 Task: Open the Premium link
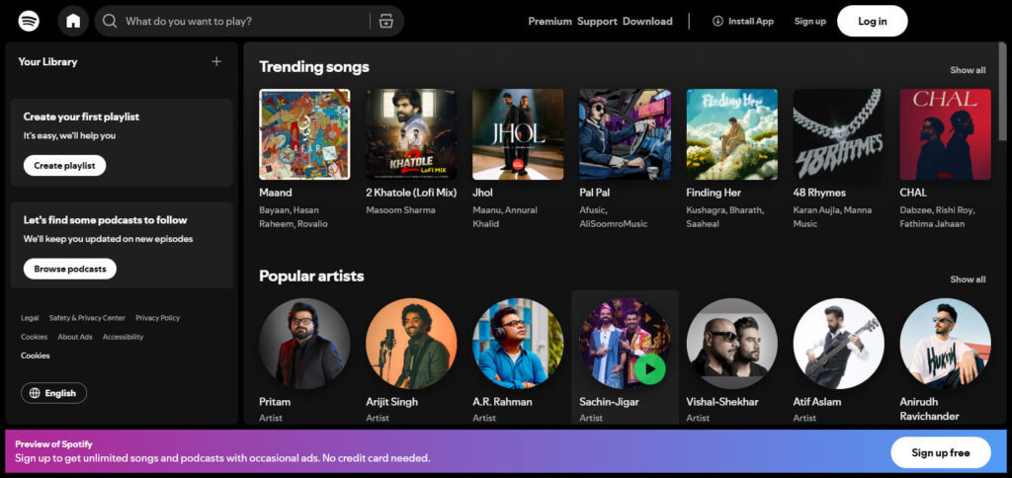pos(549,22)
